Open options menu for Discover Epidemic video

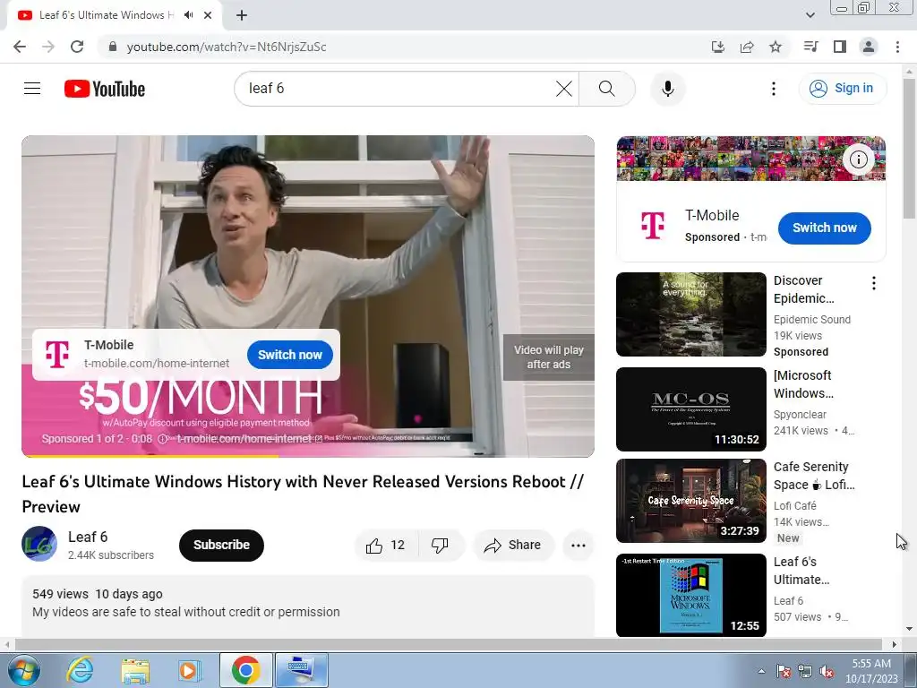point(873,283)
